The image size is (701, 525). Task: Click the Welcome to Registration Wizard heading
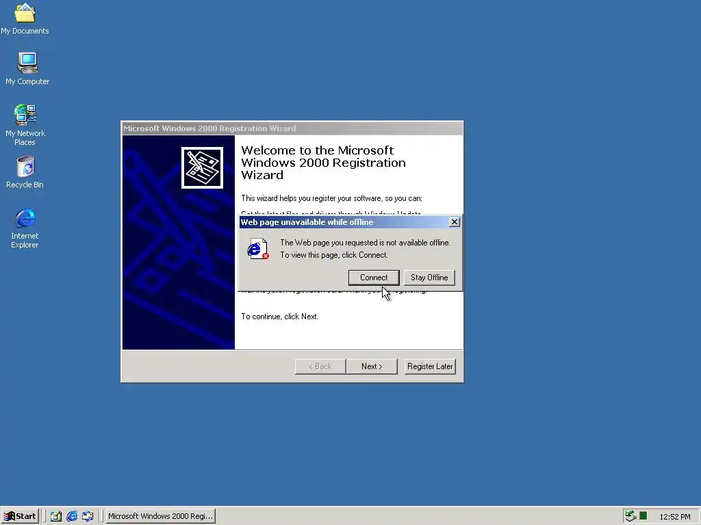pos(323,163)
